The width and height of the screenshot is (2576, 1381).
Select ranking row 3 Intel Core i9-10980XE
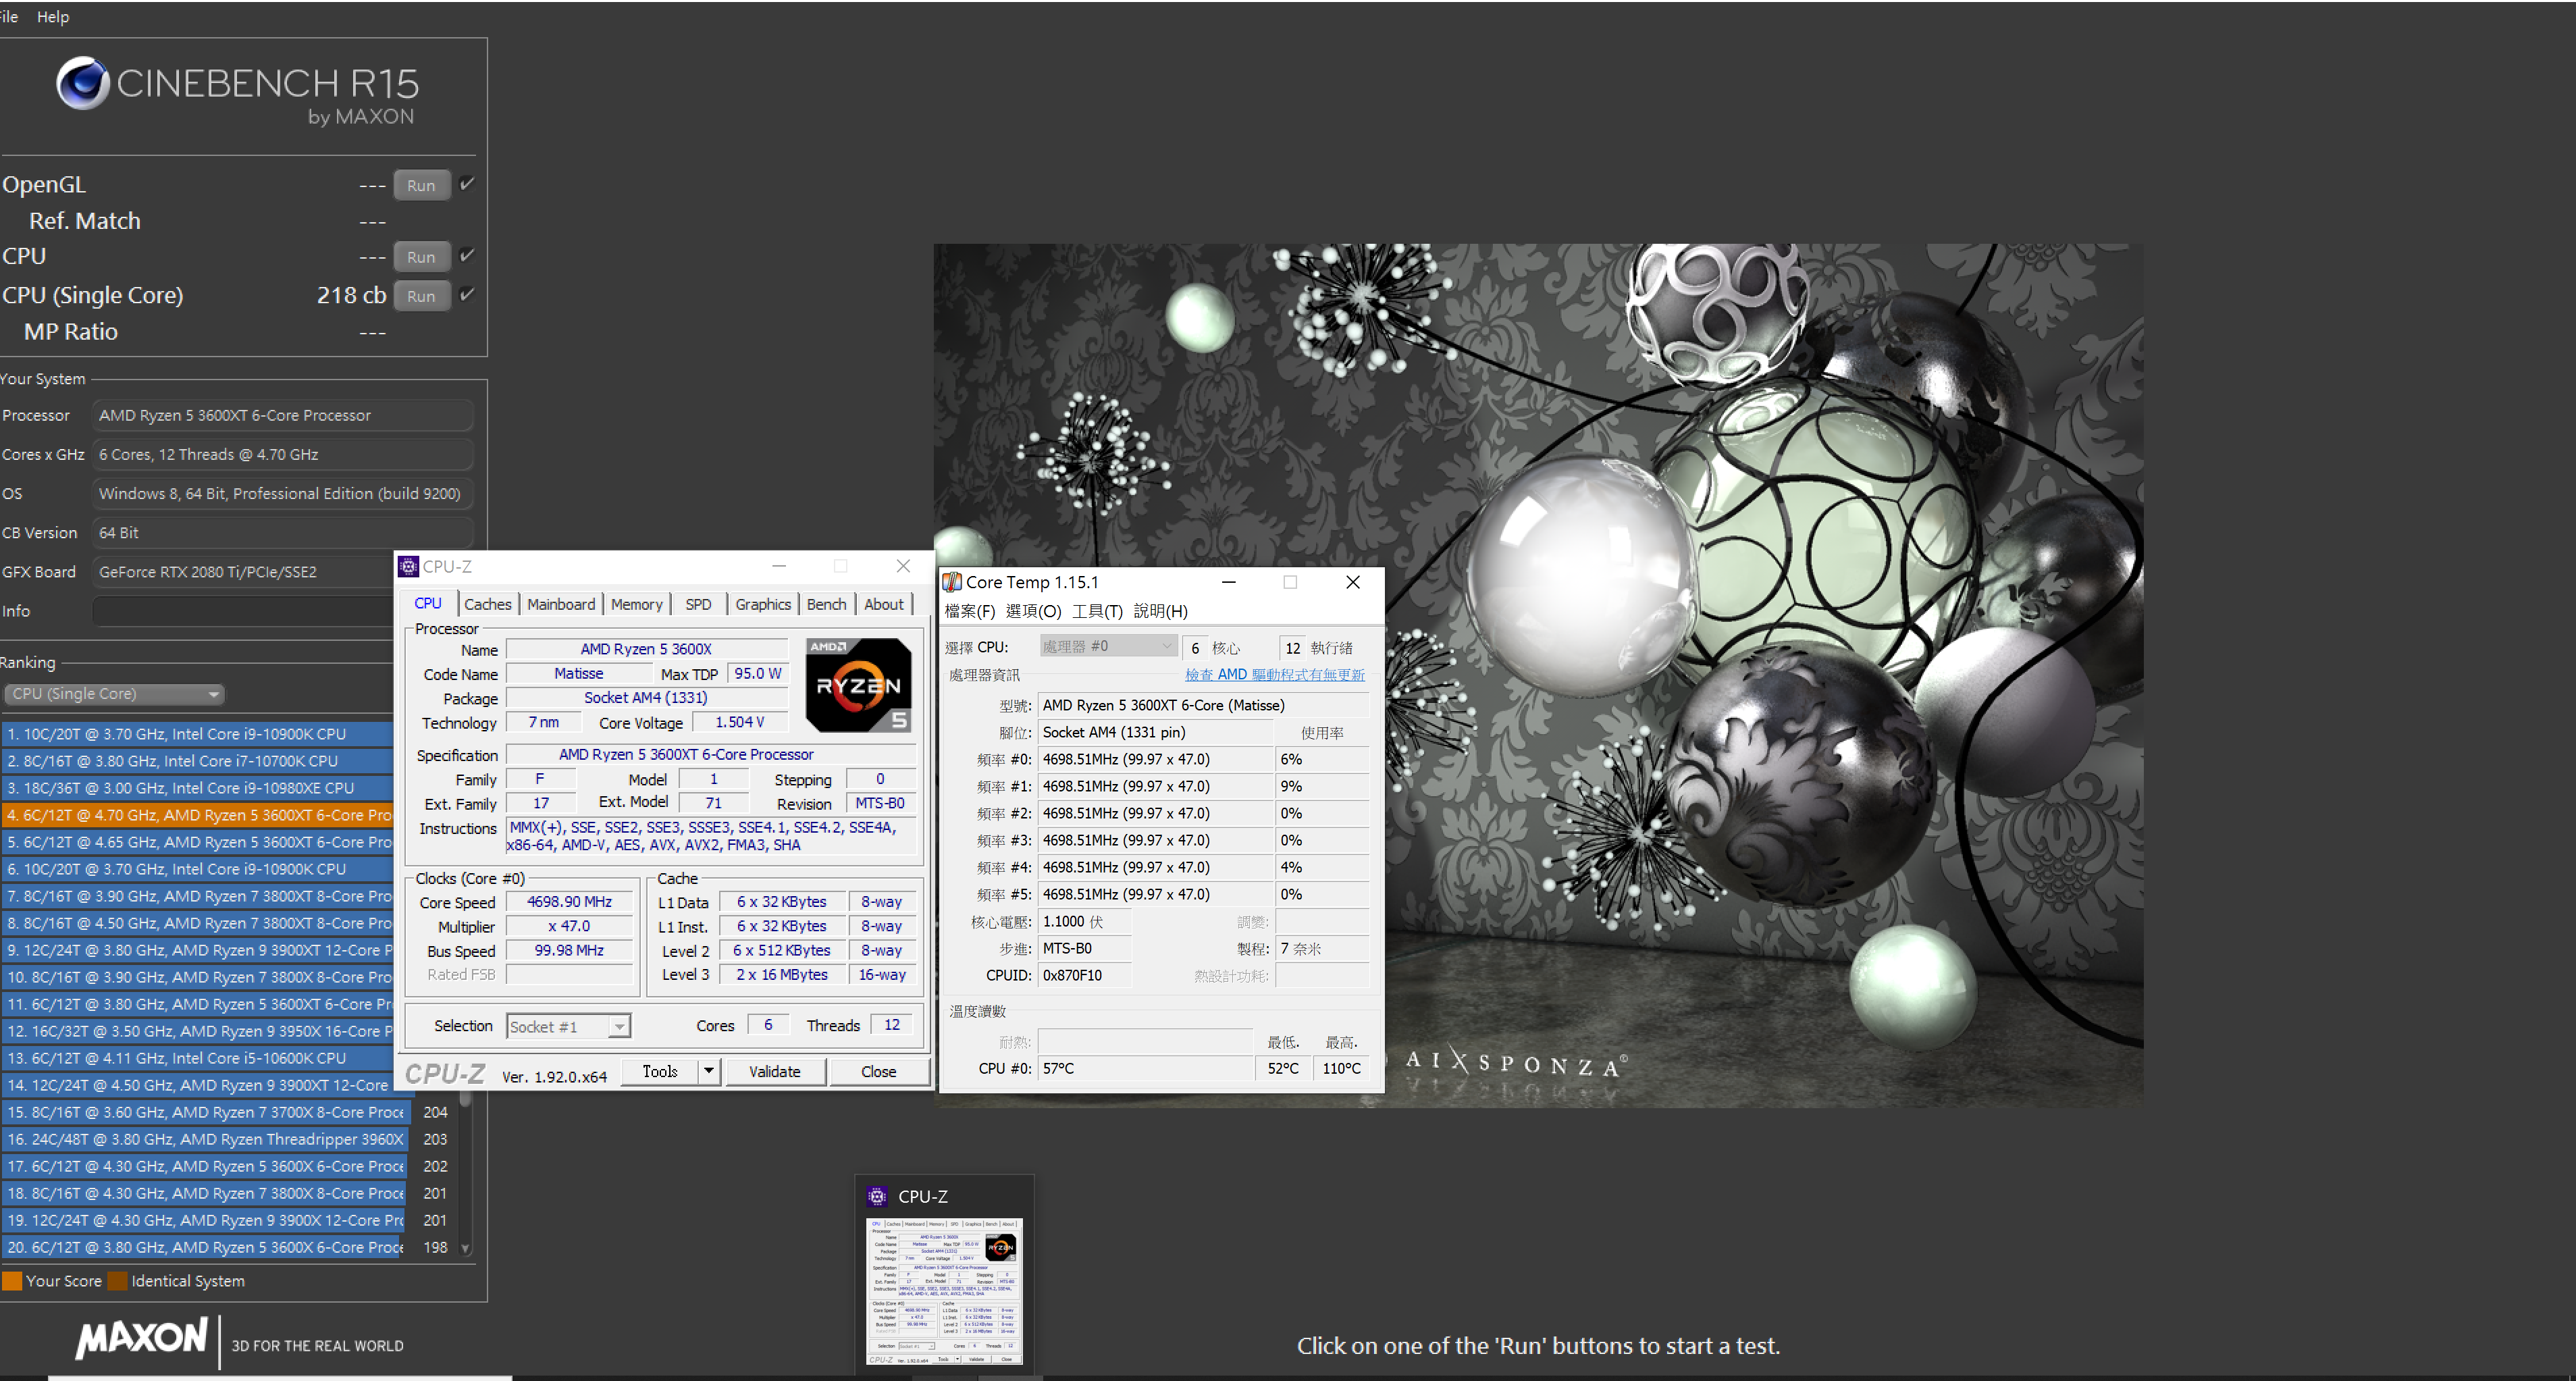coord(198,787)
